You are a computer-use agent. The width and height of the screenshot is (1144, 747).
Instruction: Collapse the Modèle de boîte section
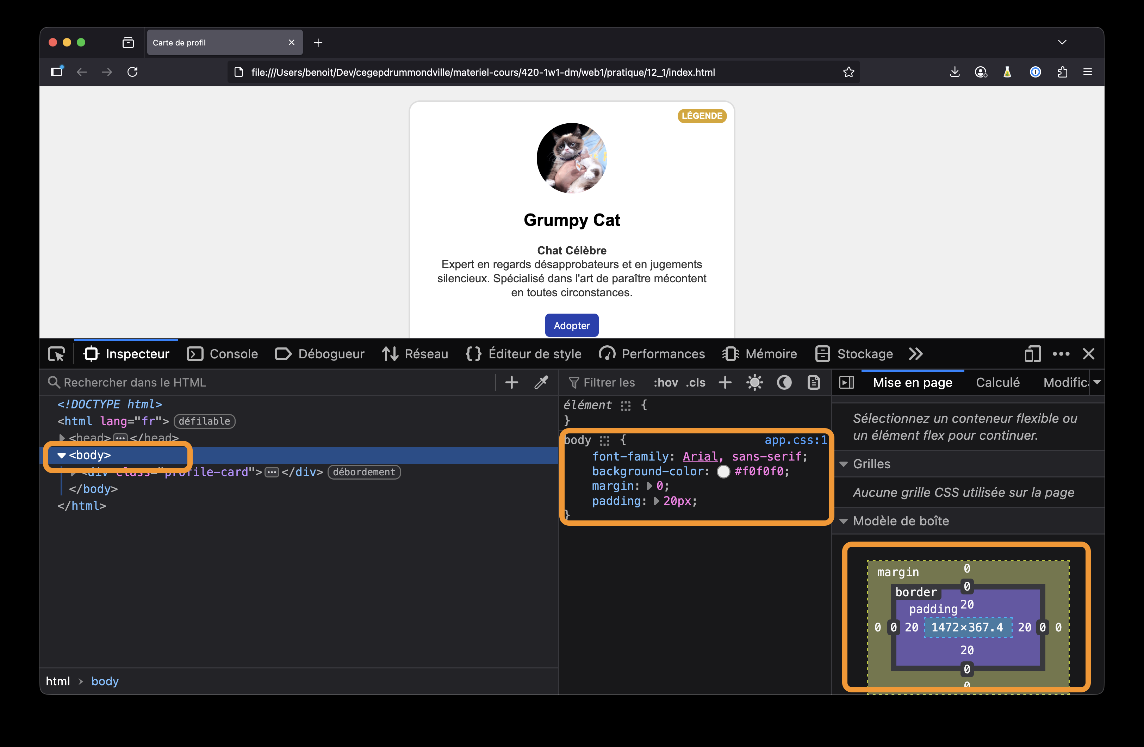pos(843,521)
